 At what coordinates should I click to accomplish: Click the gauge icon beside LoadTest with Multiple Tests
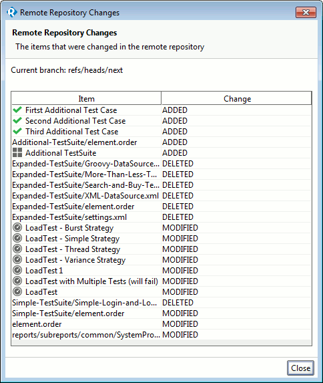tap(17, 281)
